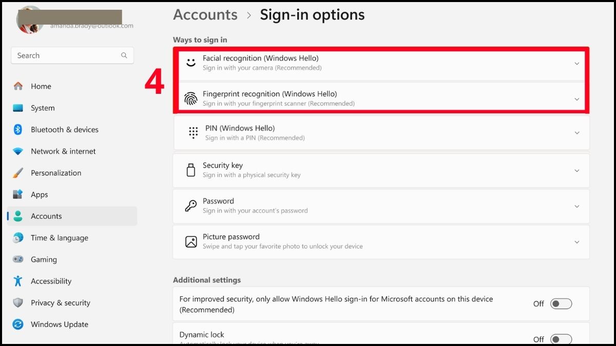Image resolution: width=616 pixels, height=346 pixels.
Task: Click the Fingerprint recognition (Windows Hello) title
Action: [270, 94]
